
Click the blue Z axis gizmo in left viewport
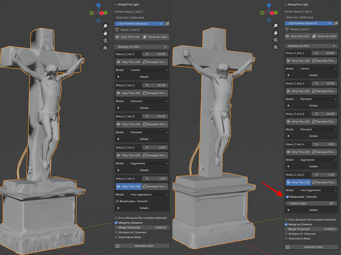pyautogui.click(x=98, y=5)
